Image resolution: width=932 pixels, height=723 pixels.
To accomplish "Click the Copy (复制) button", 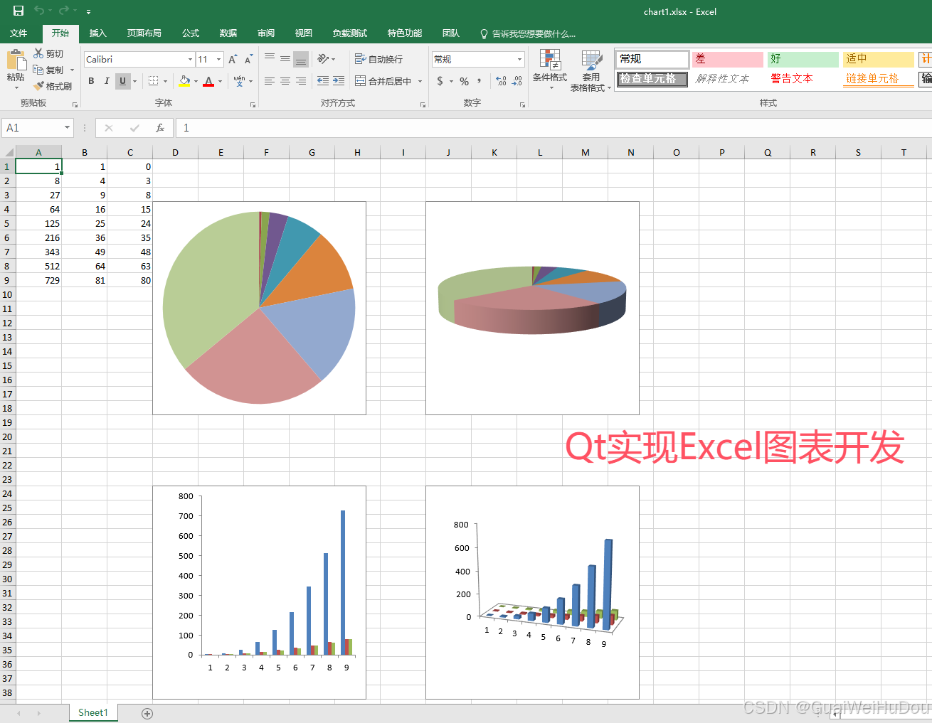I will 48,70.
